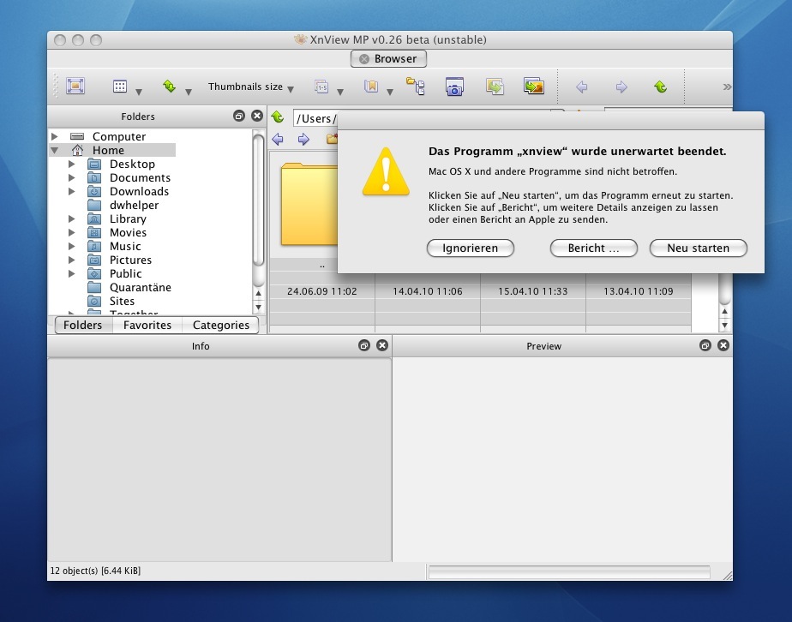Image resolution: width=792 pixels, height=622 pixels.
Task: Click the toolbar forward arrow icon
Action: coord(621,87)
